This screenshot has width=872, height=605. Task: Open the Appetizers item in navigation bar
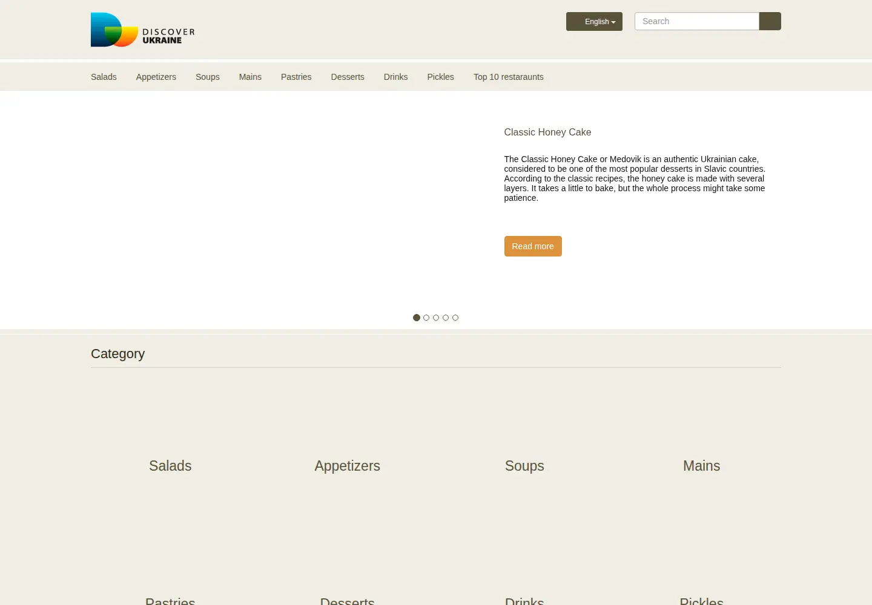coord(156,77)
